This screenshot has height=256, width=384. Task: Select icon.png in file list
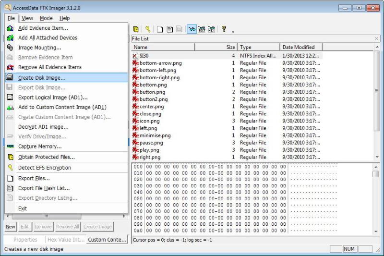227,121
